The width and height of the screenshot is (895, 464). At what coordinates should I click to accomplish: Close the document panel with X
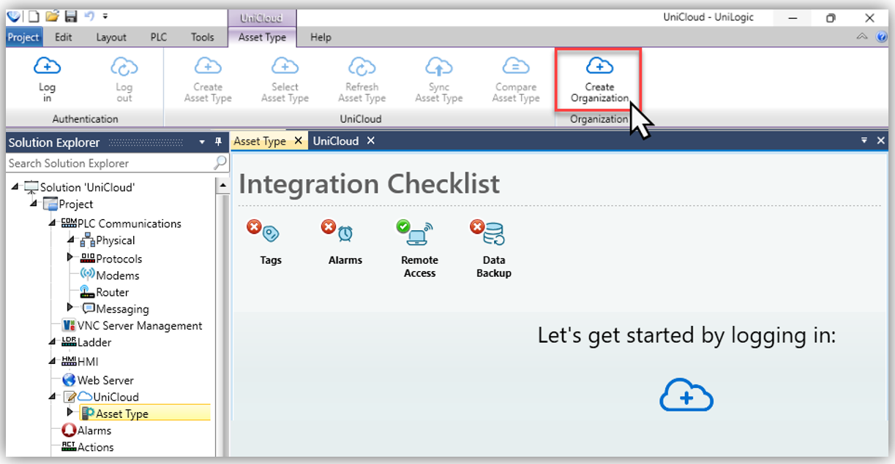[x=880, y=140]
